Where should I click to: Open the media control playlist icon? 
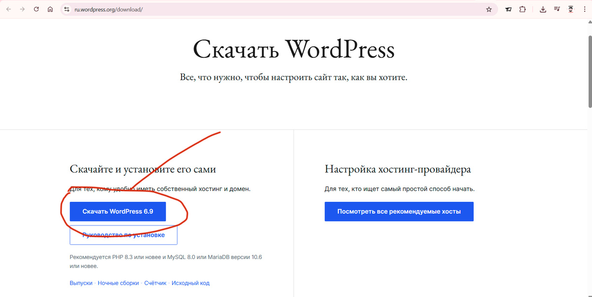click(557, 9)
